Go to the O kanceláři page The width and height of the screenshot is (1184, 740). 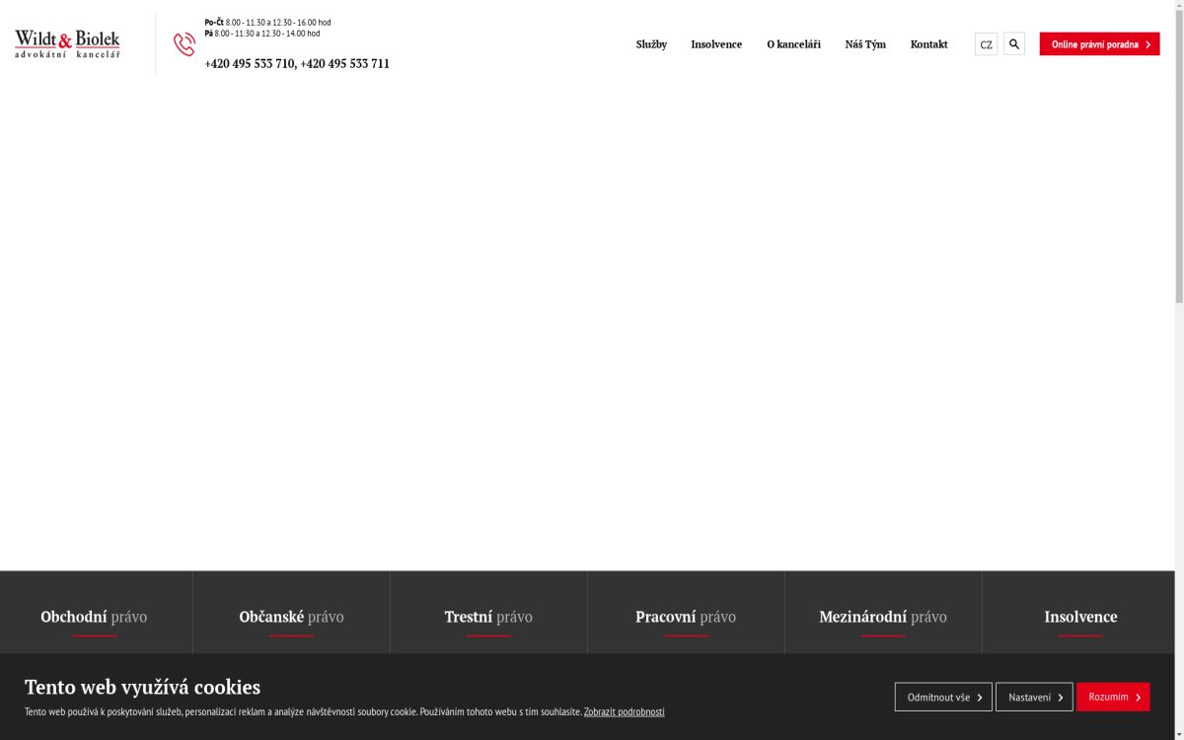793,44
